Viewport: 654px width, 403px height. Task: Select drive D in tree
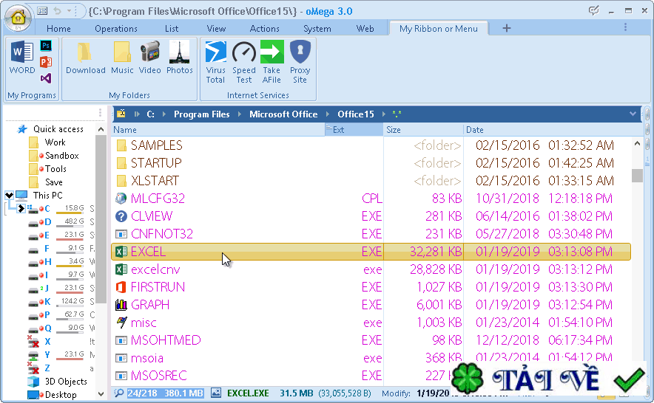pyautogui.click(x=48, y=222)
